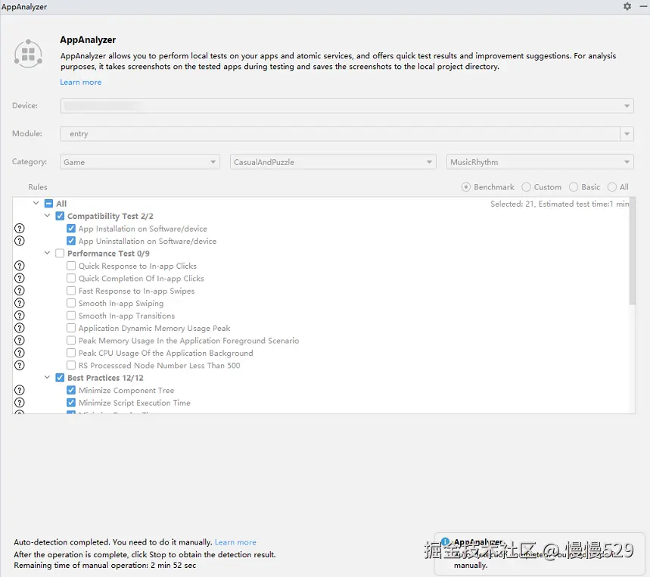The height and width of the screenshot is (577, 650).
Task: Select the Custom rule mode
Action: (526, 187)
